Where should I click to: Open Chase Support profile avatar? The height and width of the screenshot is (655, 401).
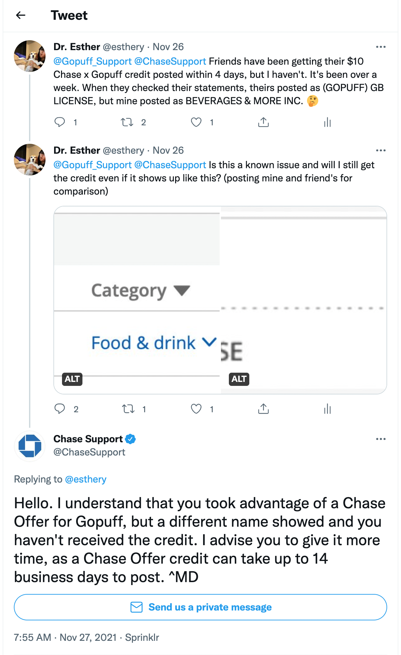coord(30,446)
